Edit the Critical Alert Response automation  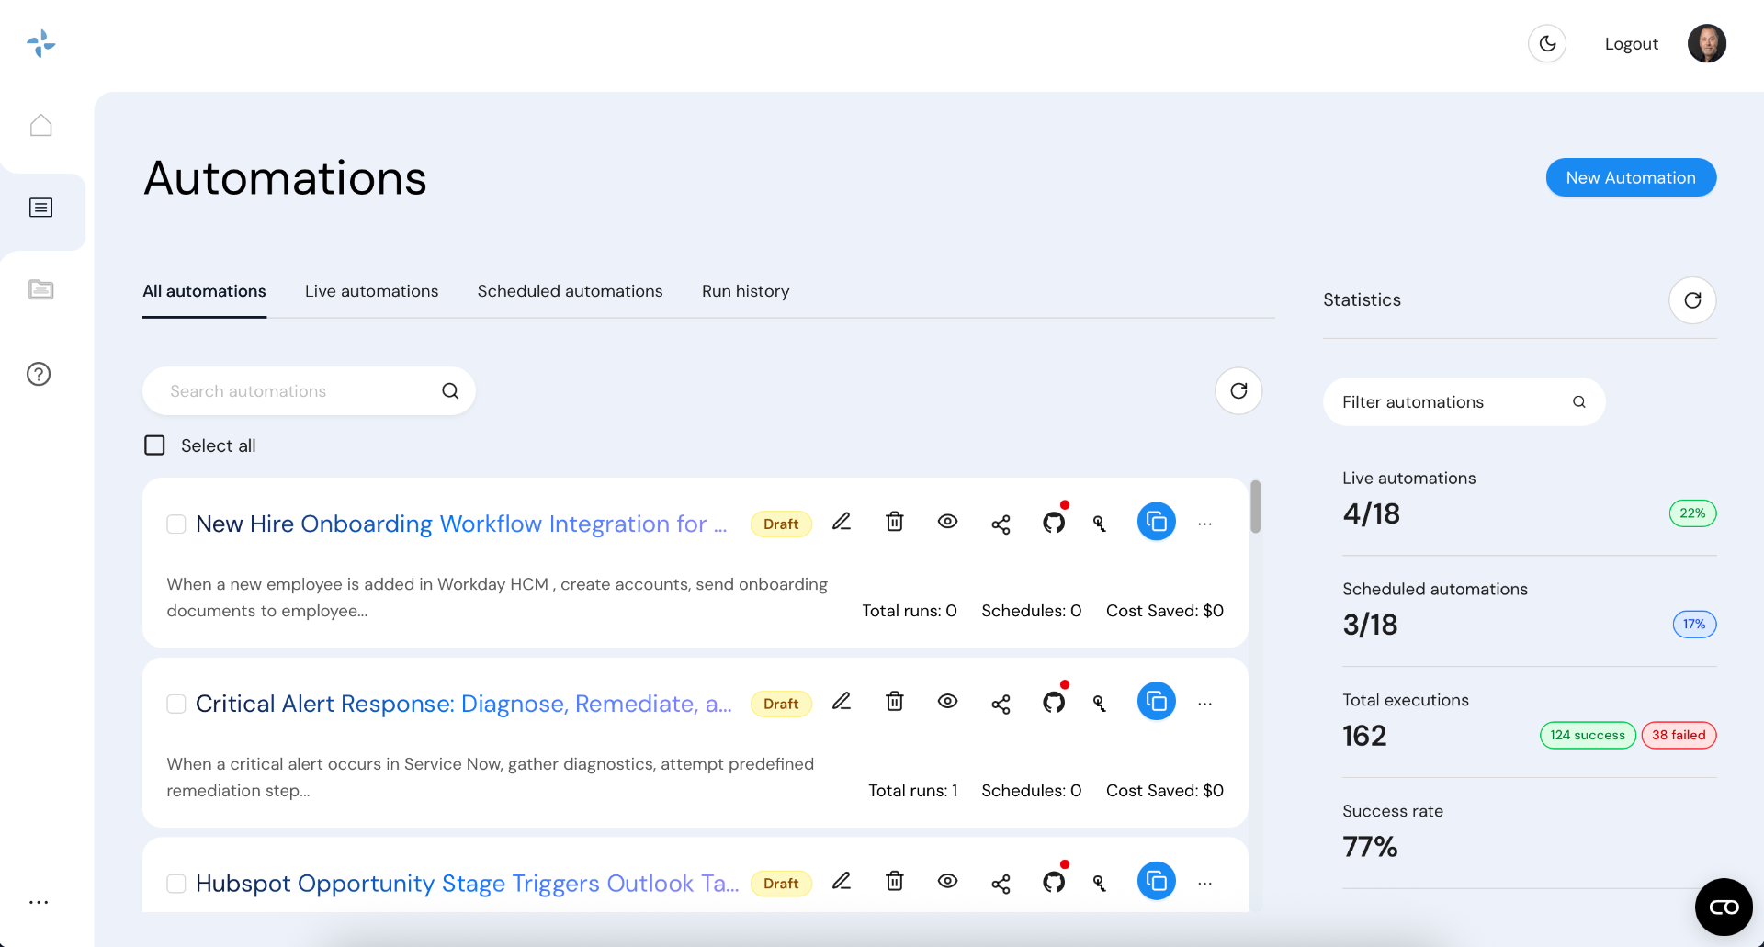pyautogui.click(x=842, y=702)
